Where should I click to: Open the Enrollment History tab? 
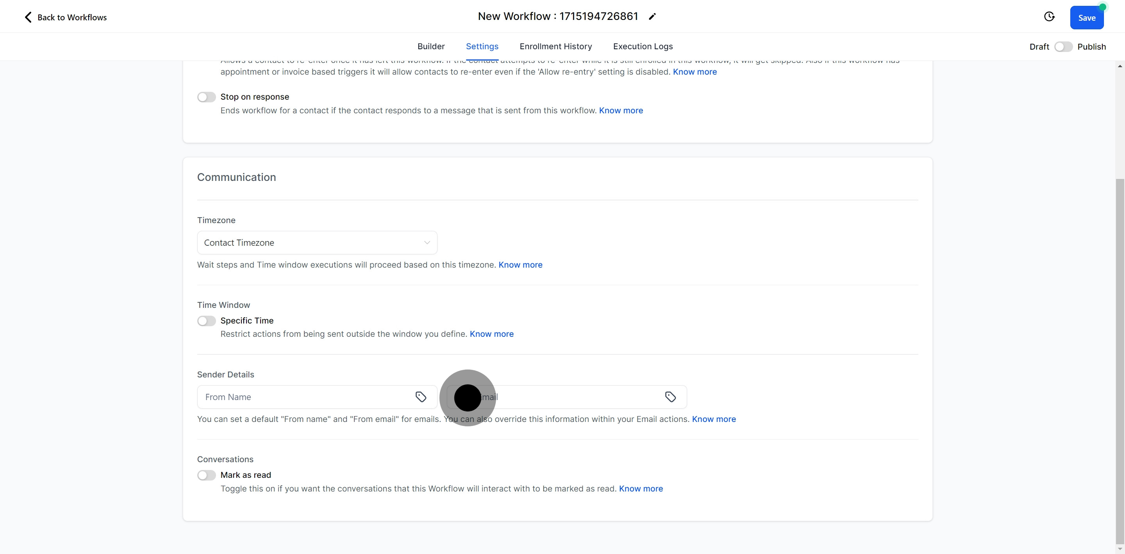pyautogui.click(x=555, y=46)
